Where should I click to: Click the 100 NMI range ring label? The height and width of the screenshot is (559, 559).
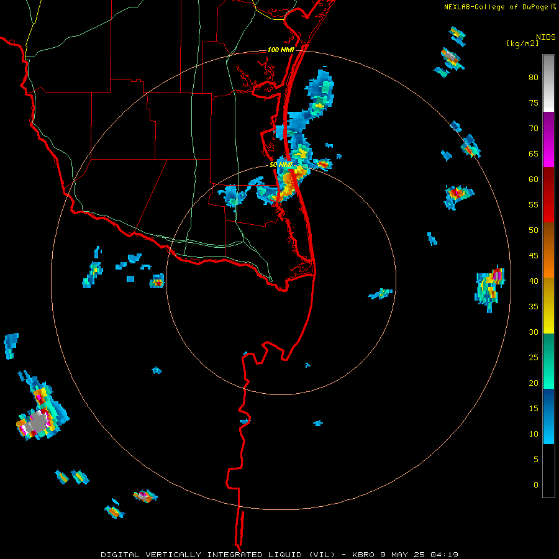(281, 50)
